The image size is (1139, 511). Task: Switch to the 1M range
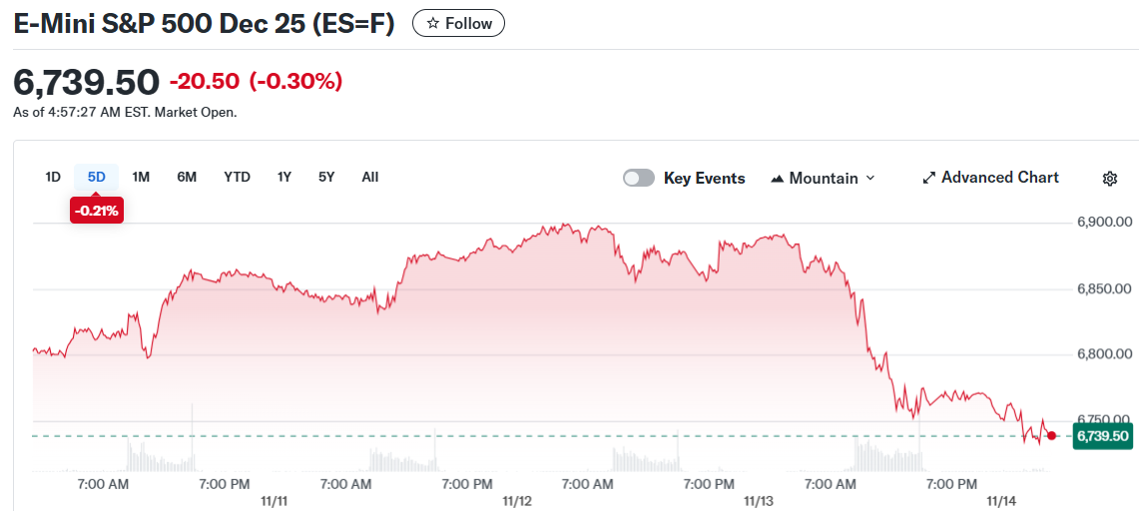(x=141, y=177)
